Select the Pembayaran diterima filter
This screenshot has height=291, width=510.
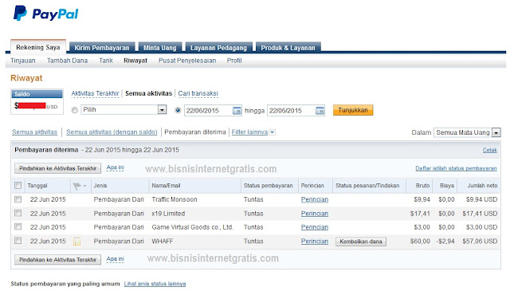(195, 132)
